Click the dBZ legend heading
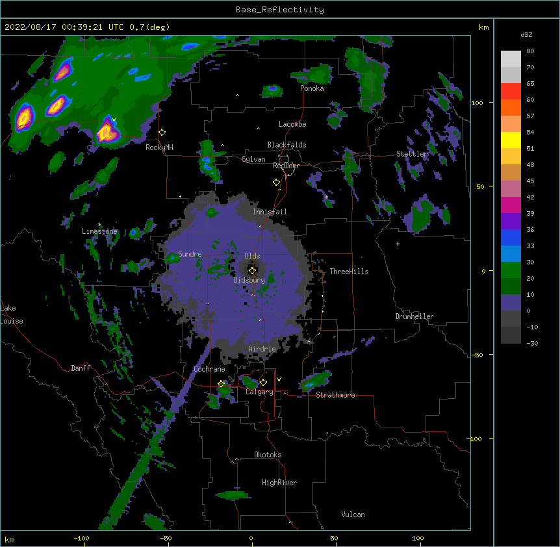Image resolution: width=560 pixels, height=547 pixels. tap(526, 35)
